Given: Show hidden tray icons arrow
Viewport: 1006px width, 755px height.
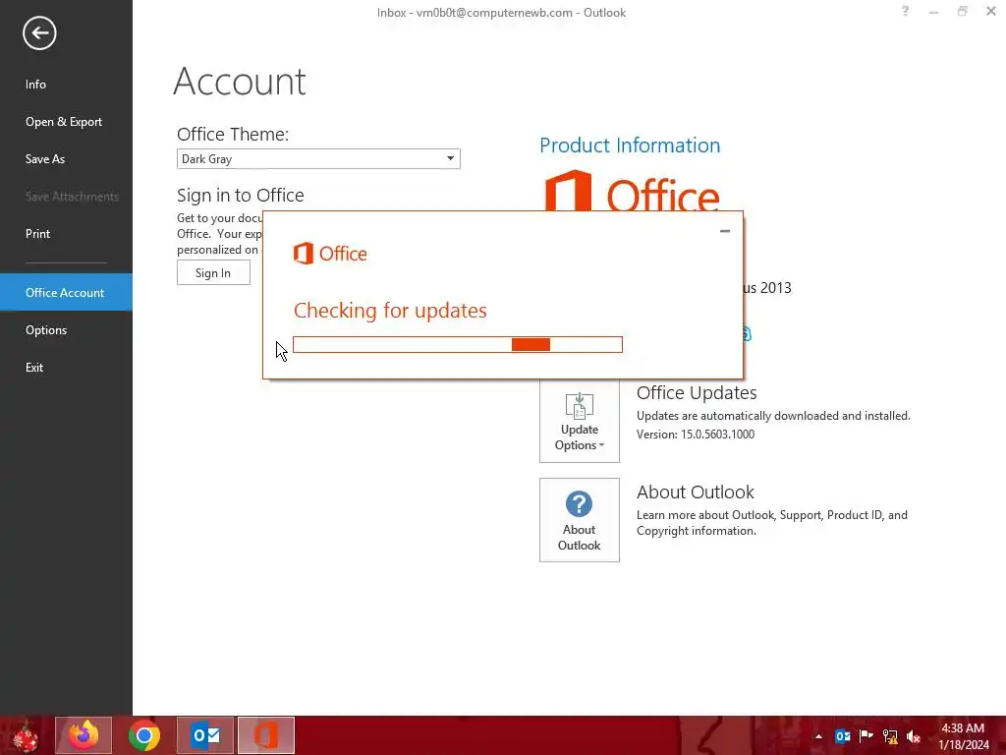Looking at the screenshot, I should tap(818, 736).
